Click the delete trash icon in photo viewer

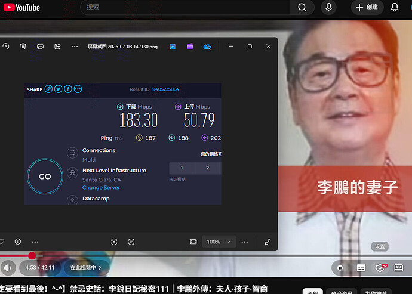[23, 47]
